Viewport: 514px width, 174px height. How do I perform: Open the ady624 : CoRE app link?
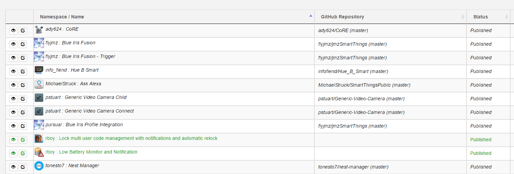point(62,29)
